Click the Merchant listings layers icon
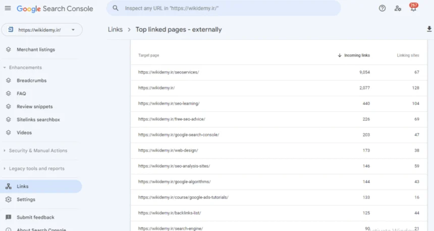Screen dimensions: 434x231 [9, 50]
